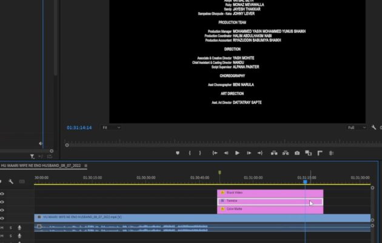Image resolution: width=382 pixels, height=243 pixels.
Task: Open the Program Monitor wrench settings
Action: tap(374, 128)
